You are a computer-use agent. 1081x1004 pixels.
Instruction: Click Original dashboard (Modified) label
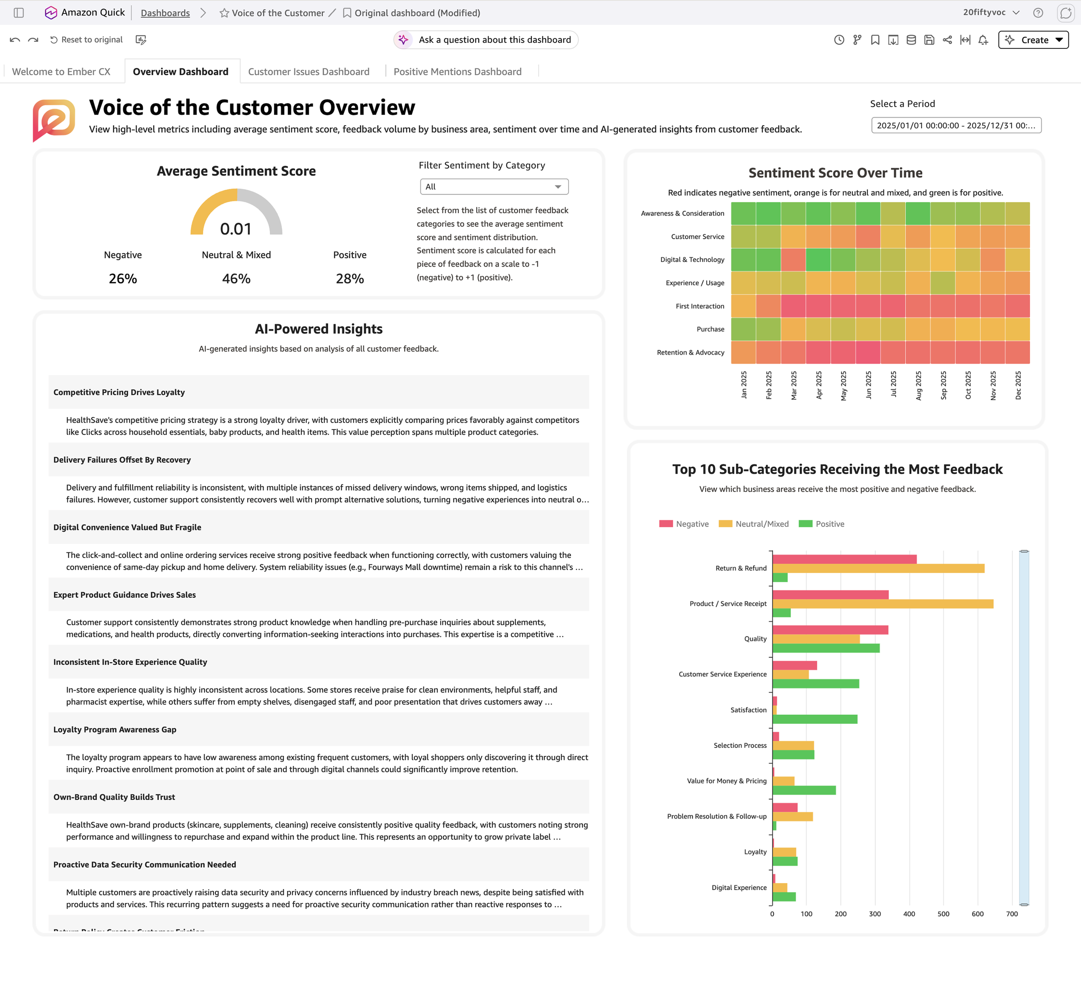(x=417, y=13)
